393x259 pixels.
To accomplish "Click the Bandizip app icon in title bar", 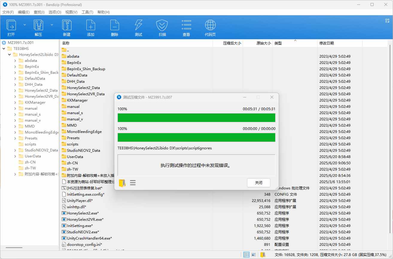I will tap(5, 4).
